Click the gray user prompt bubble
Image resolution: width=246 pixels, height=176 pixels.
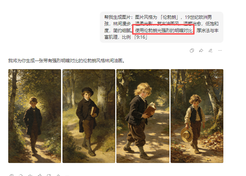tap(162, 27)
